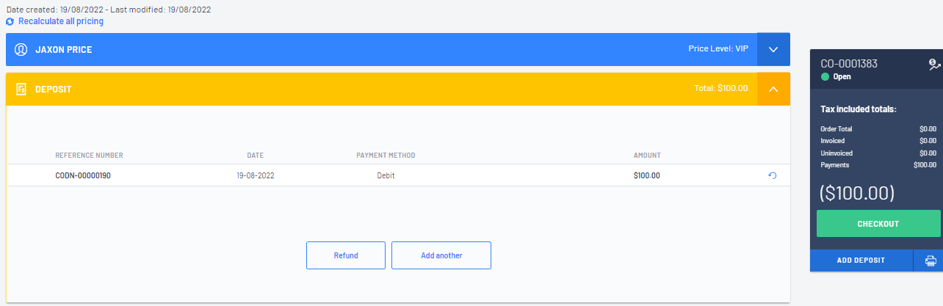Select the Jaxon Price header title

tap(64, 50)
